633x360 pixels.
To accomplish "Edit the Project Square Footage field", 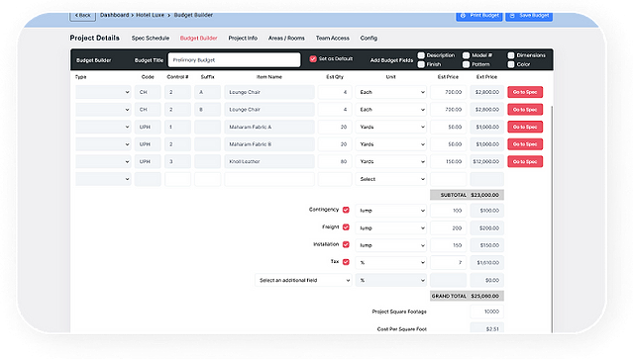I will coord(486,312).
